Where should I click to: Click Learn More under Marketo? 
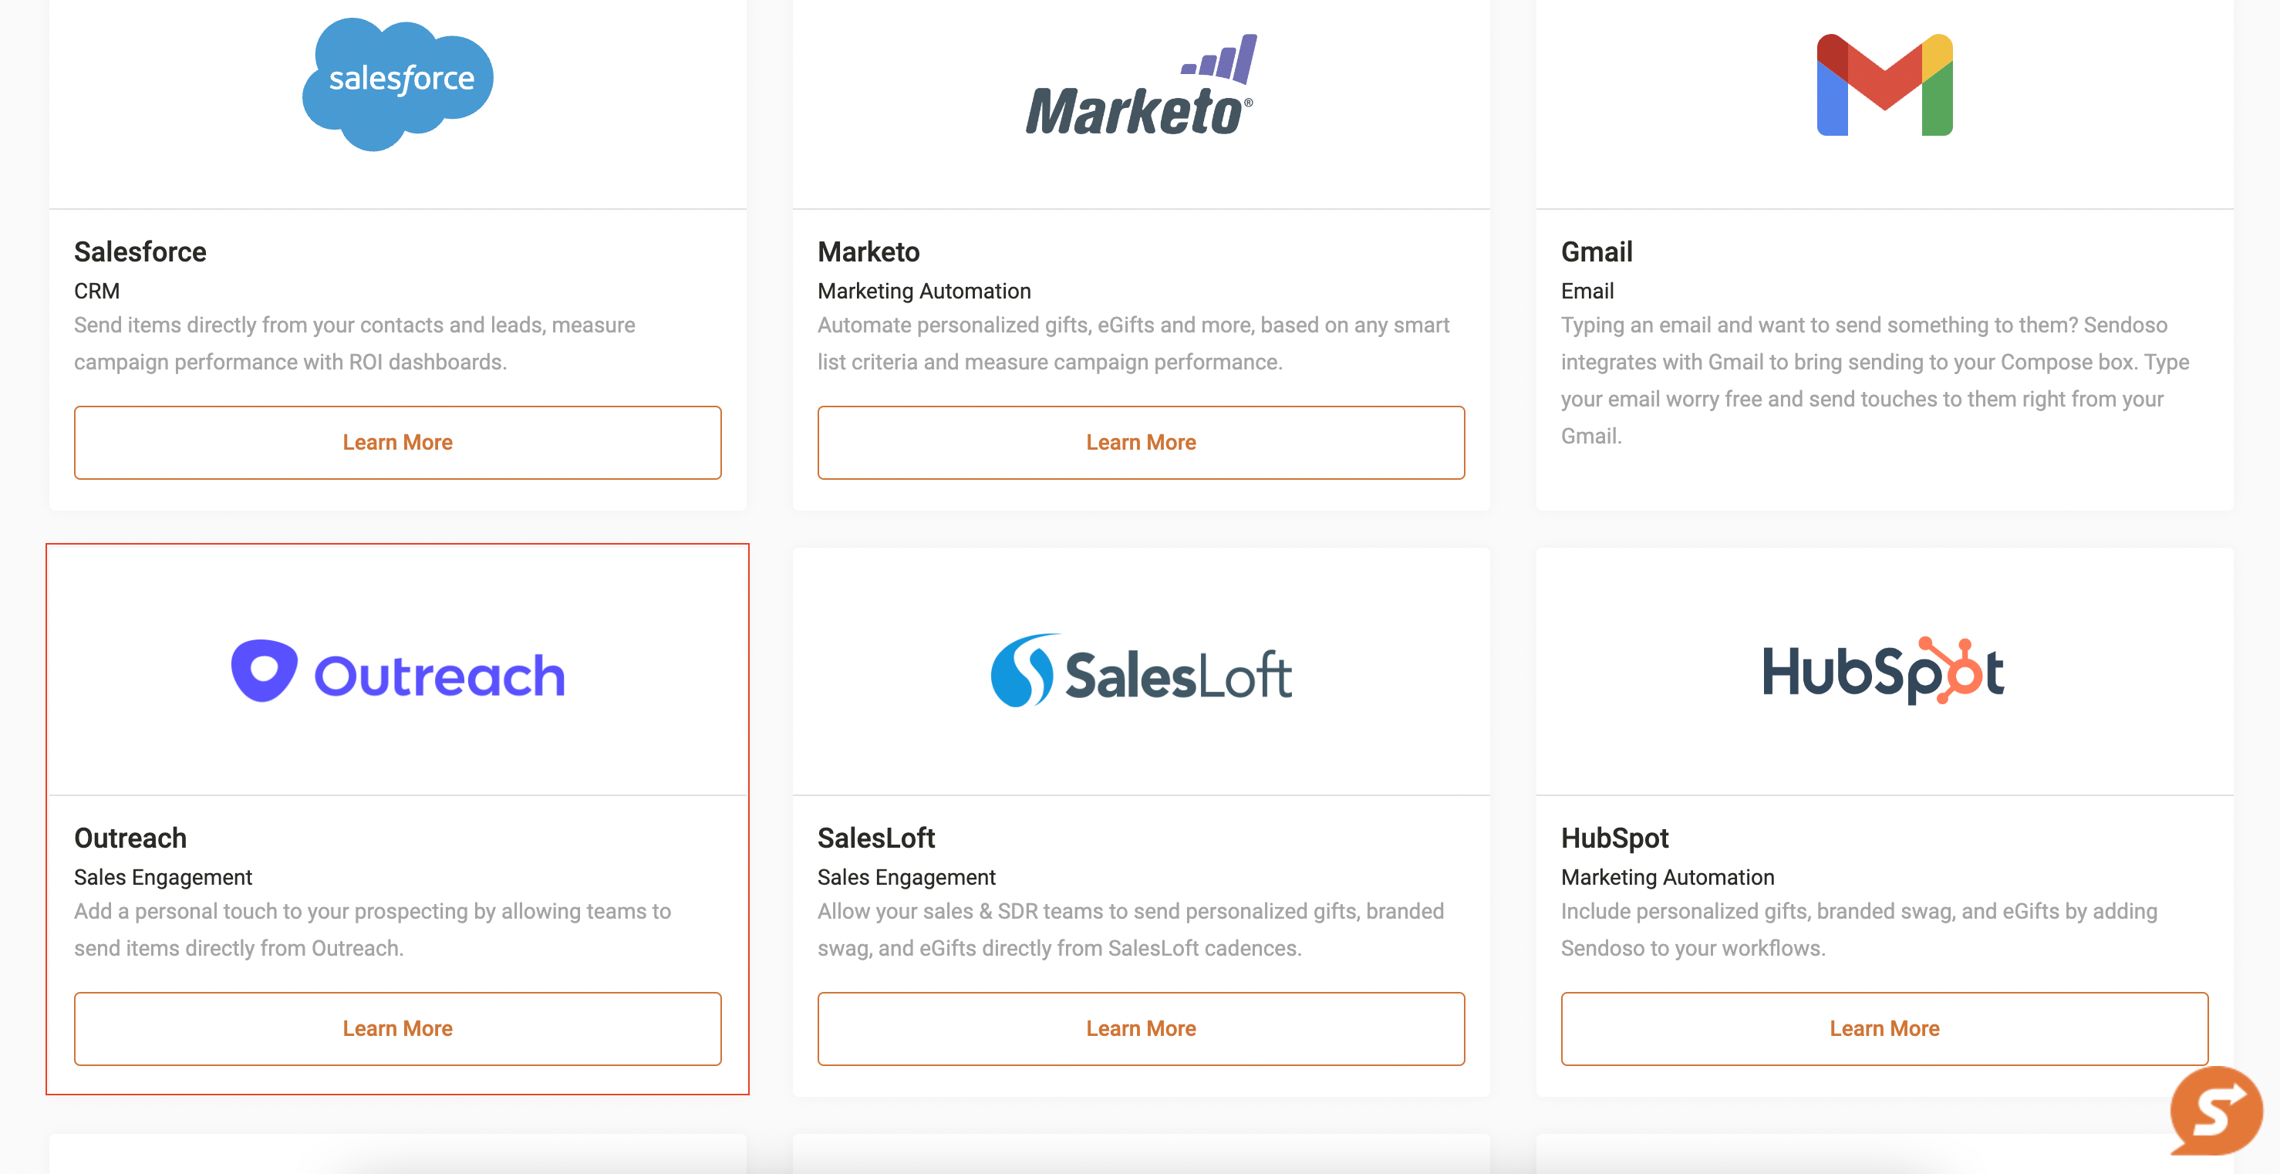1140,443
